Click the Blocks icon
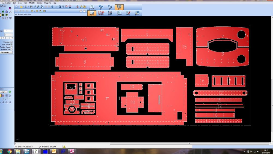Image resolution: width=273 pixels, height=156 pixels. [x=137, y=13]
